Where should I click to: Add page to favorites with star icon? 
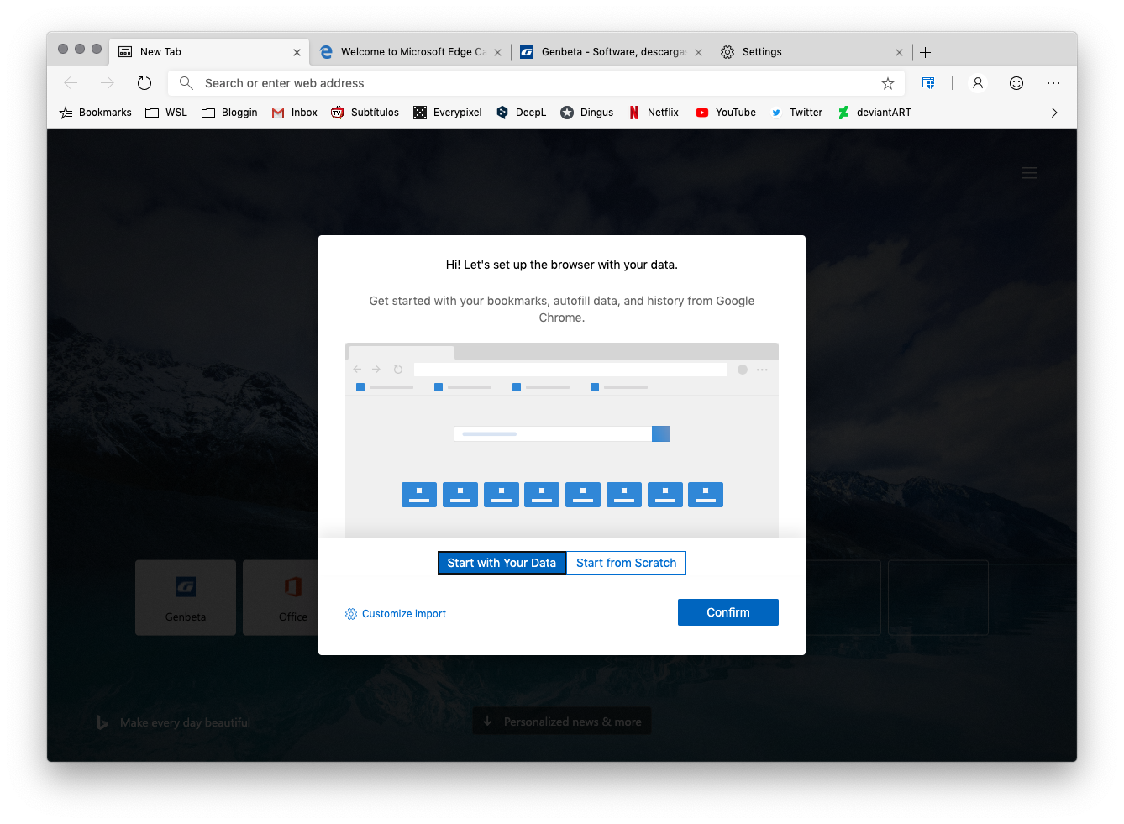pos(888,83)
